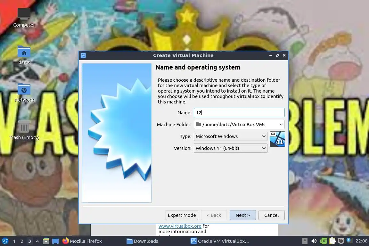369x246 pixels.
Task: Open the www.virtualbox.org link in VirtualBox window
Action: point(180,226)
